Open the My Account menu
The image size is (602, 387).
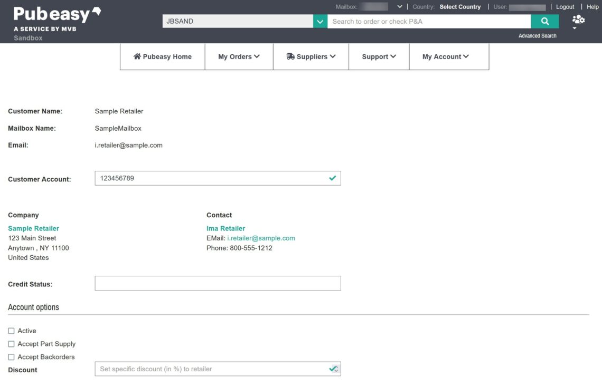pos(445,57)
